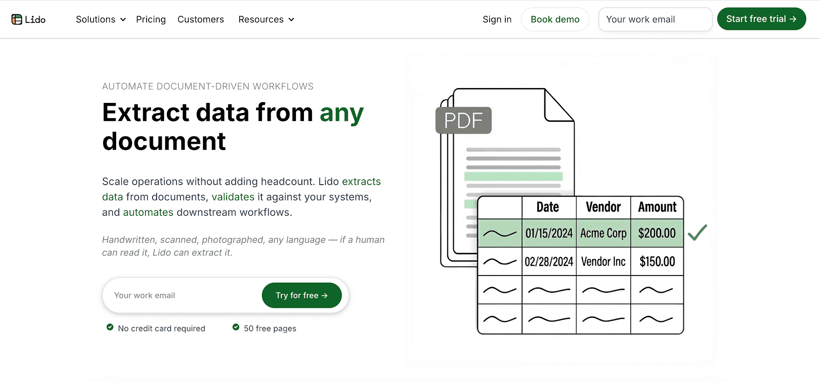This screenshot has width=820, height=382.
Task: Focus the header "Your work email" field
Action: (x=655, y=19)
